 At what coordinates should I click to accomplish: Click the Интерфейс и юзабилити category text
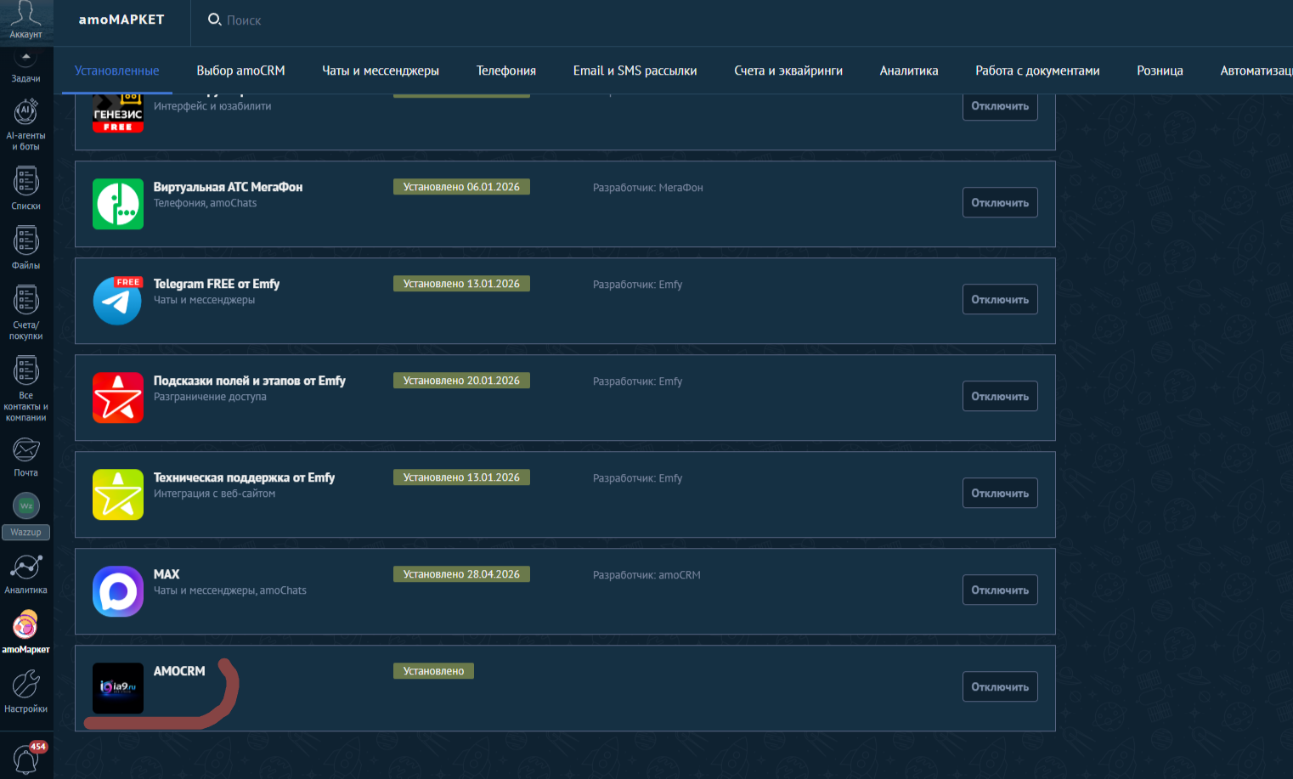(212, 106)
